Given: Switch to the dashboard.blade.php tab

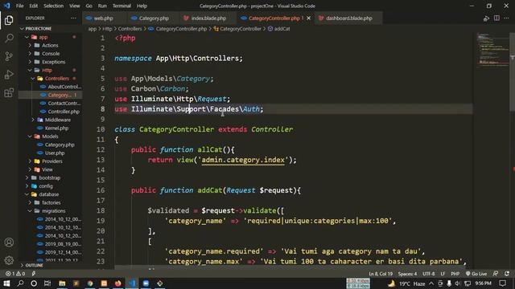Looking at the screenshot, I should tap(348, 18).
